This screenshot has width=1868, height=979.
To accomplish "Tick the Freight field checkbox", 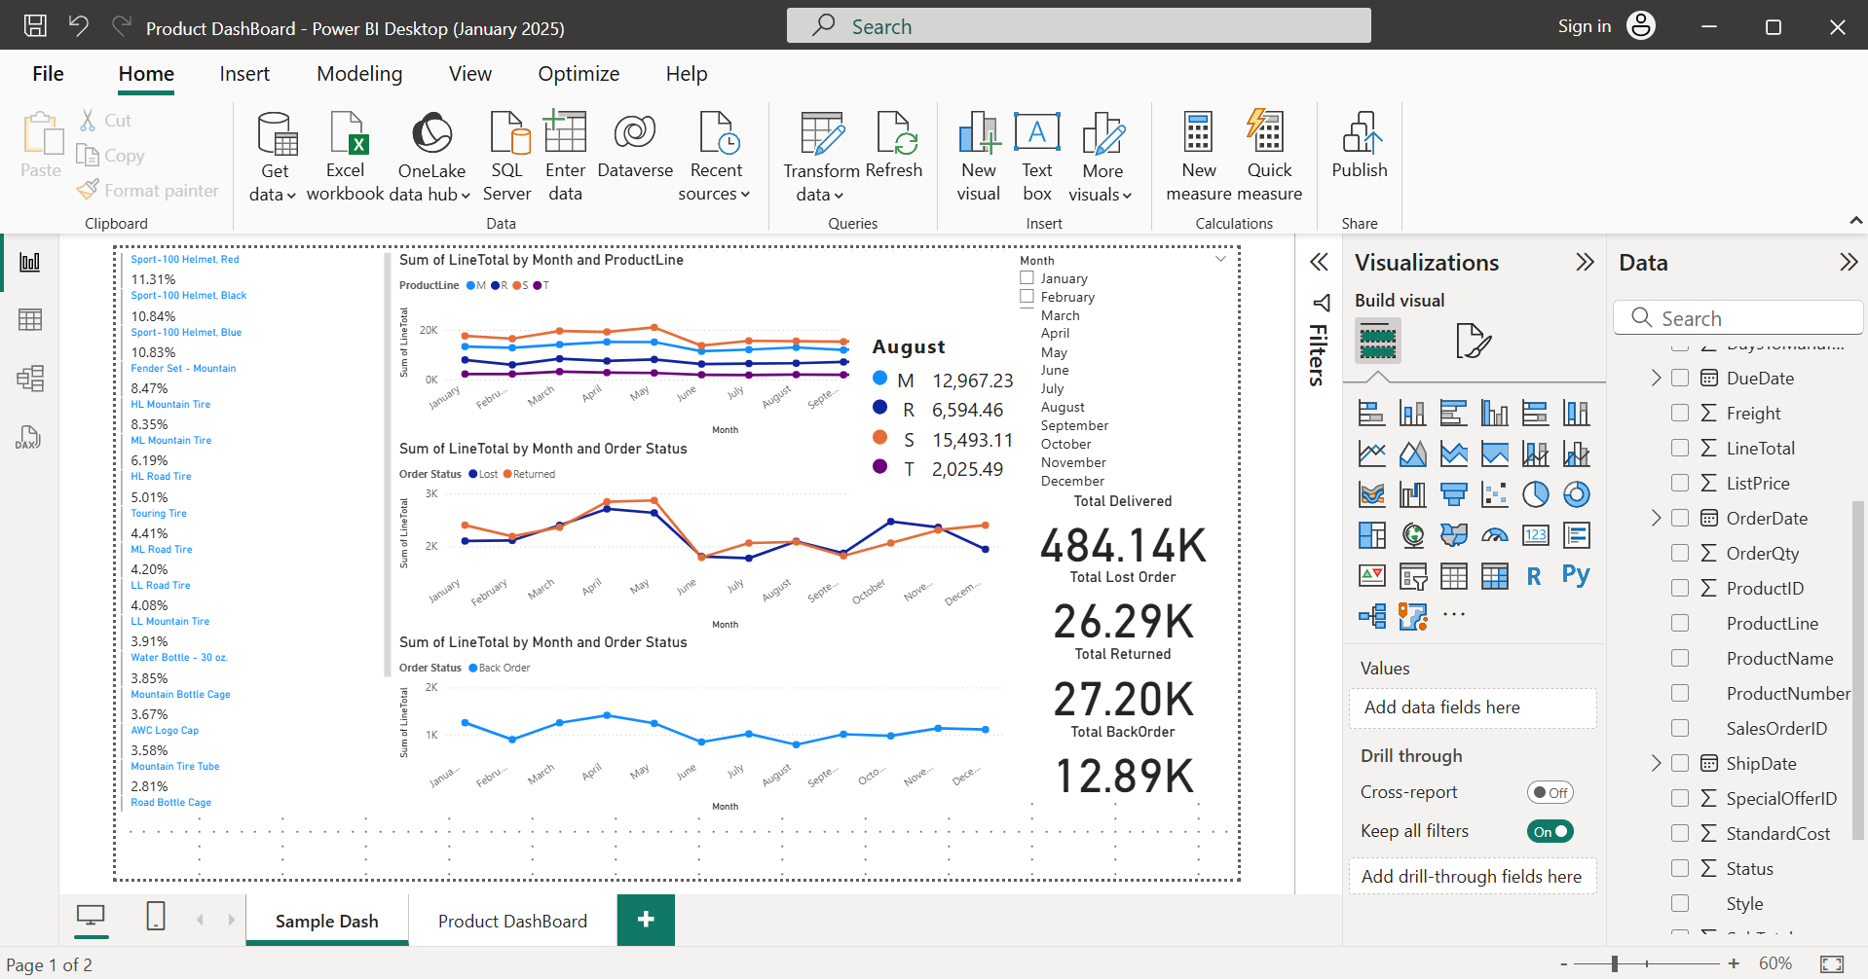I will [1680, 413].
